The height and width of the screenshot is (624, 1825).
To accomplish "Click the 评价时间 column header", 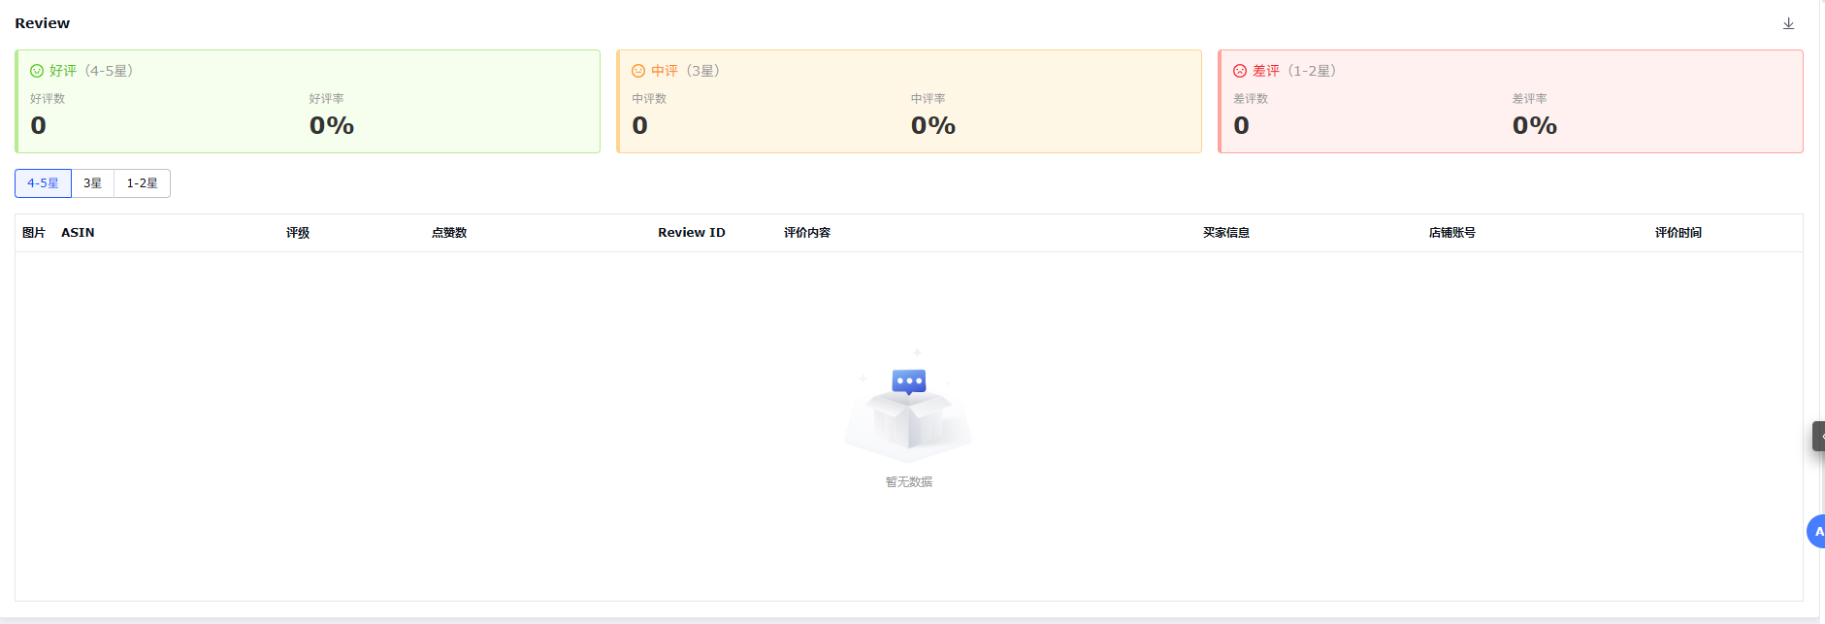I will (1678, 233).
